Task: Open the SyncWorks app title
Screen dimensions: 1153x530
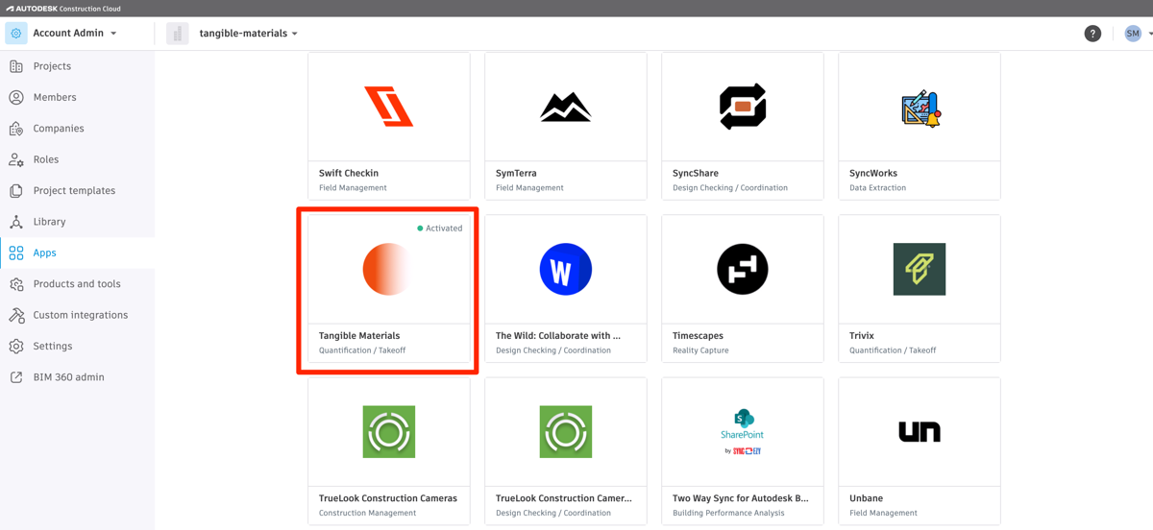Action: (x=873, y=173)
